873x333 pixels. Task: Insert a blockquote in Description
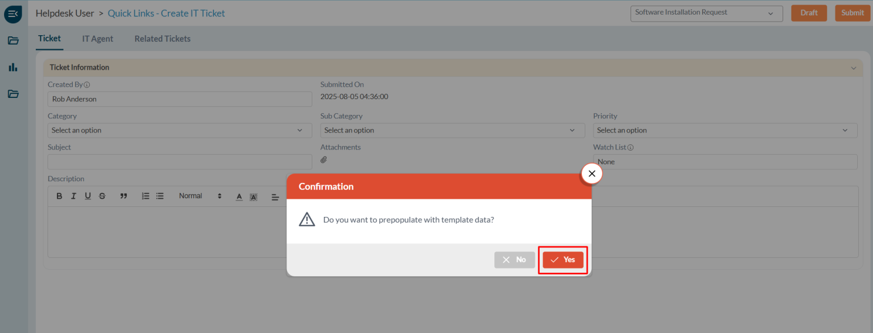point(123,196)
